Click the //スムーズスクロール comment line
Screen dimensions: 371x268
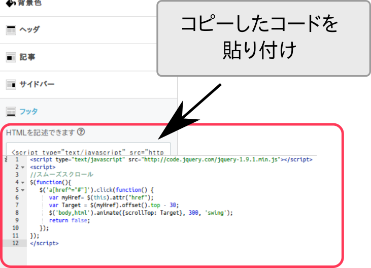tap(62, 175)
